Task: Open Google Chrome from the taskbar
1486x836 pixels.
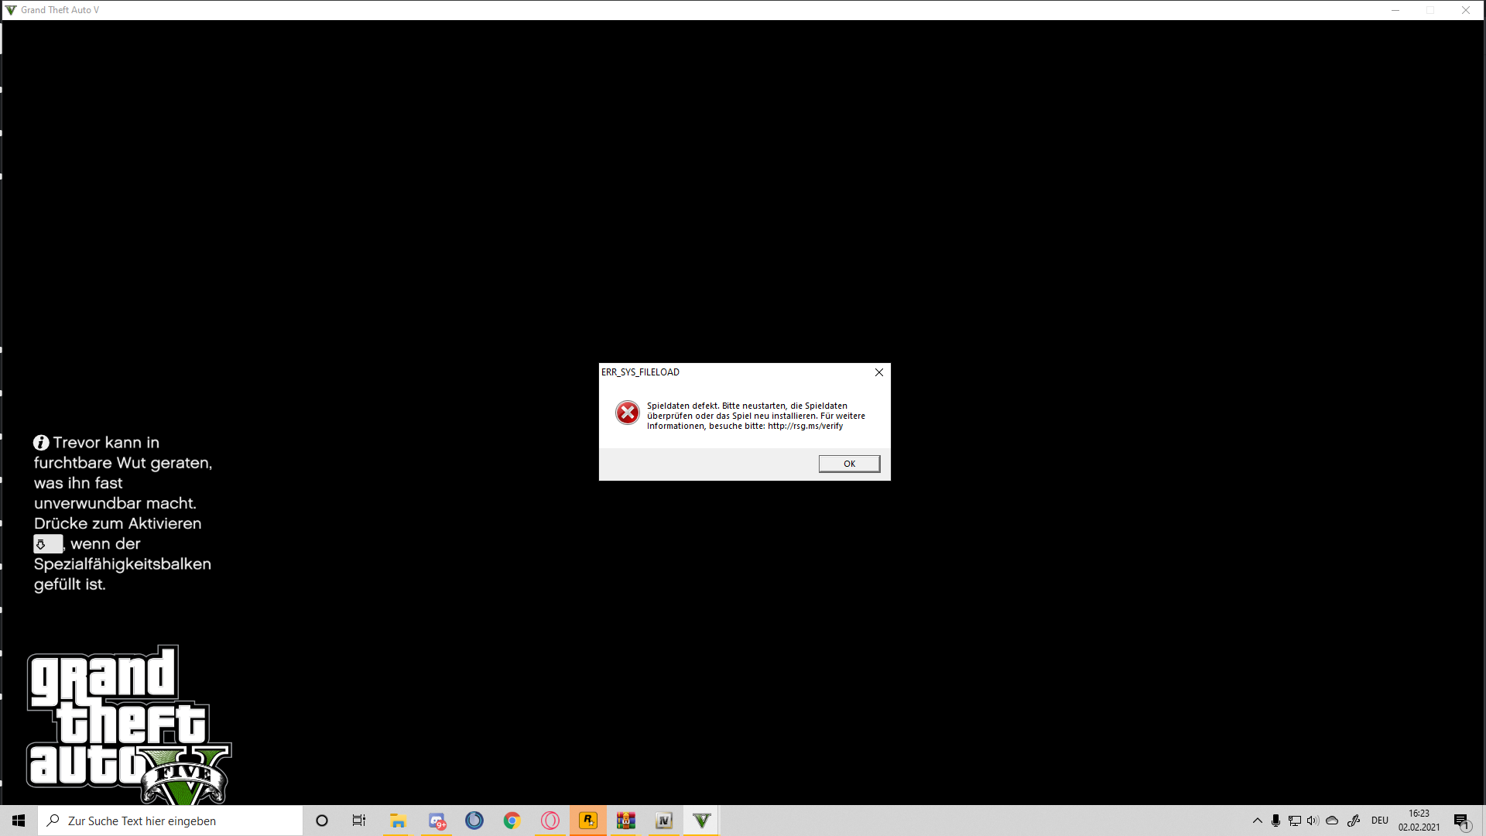Action: pyautogui.click(x=512, y=821)
